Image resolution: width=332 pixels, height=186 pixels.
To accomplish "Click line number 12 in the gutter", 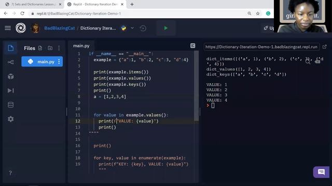I will 78,121.
